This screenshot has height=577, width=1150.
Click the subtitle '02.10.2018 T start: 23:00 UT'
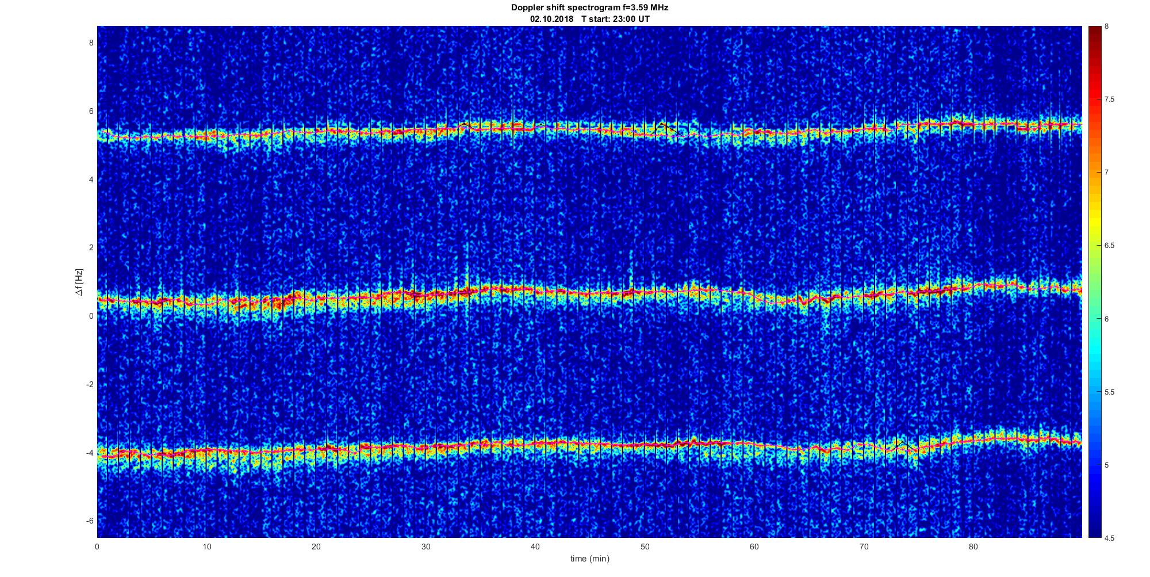tap(589, 19)
